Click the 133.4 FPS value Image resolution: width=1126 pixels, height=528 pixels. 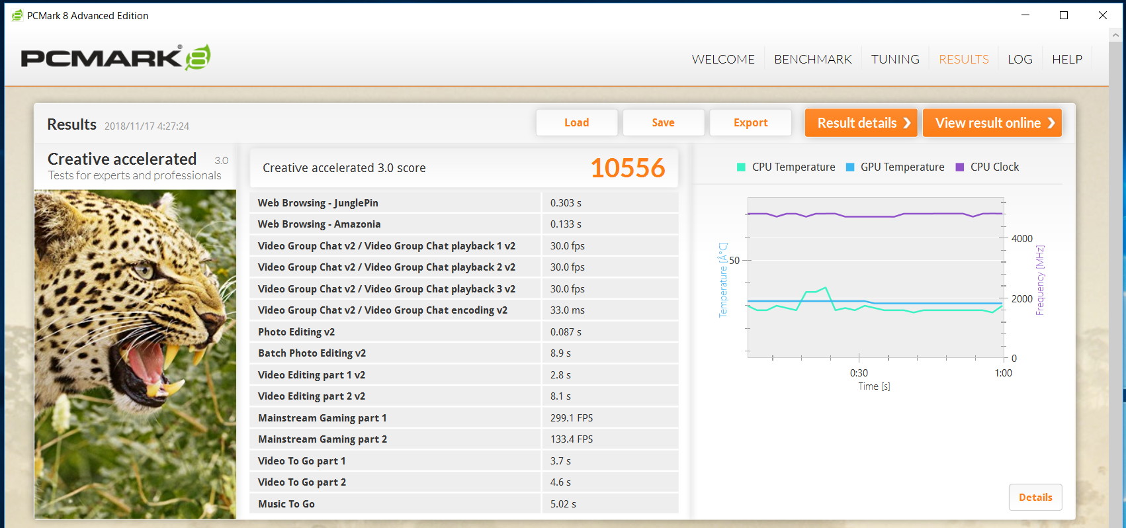pyautogui.click(x=572, y=439)
